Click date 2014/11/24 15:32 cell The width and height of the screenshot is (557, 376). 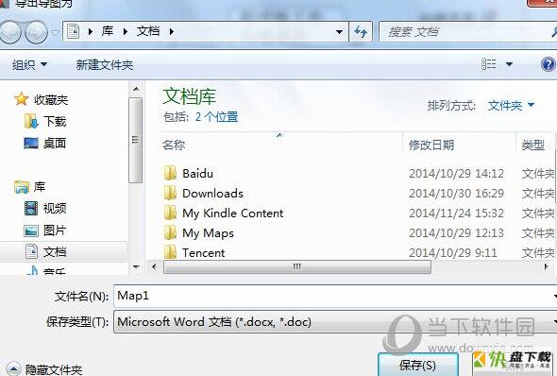(x=457, y=214)
